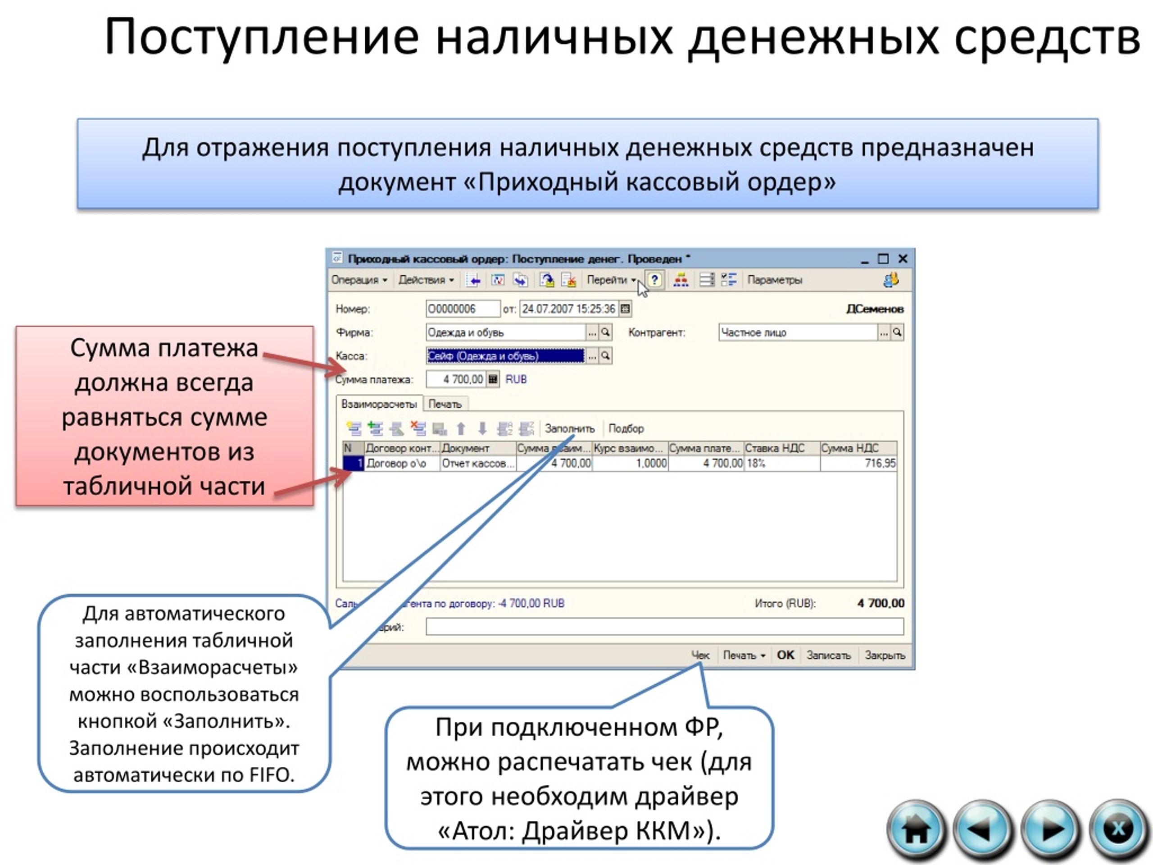Go to the previous slide
1153x865 pixels.
coord(983,829)
